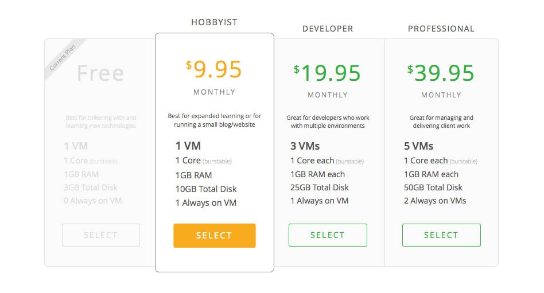Click the large Free plan title
544x293 pixels.
tap(100, 73)
